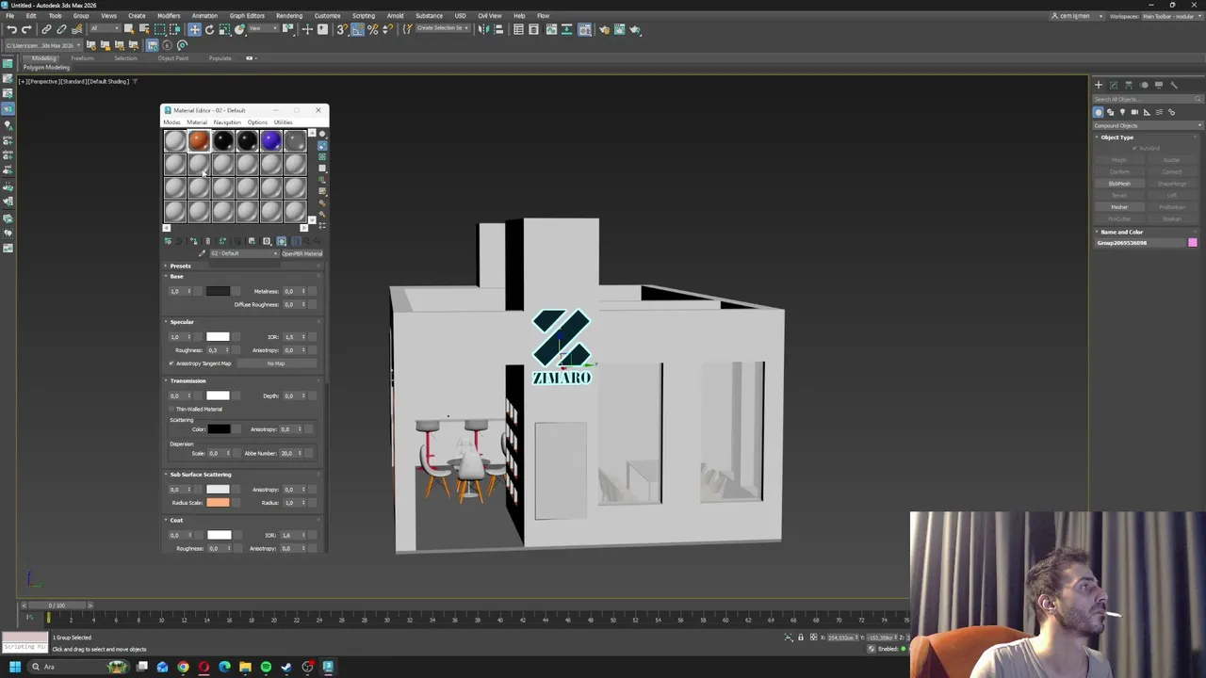1206x678 pixels.
Task: Open Spotify from the taskbar
Action: [266, 668]
